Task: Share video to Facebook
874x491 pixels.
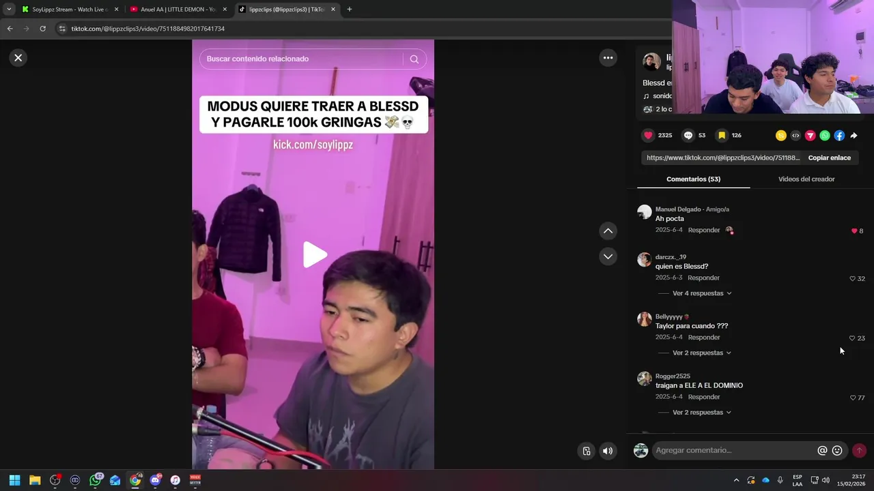Action: click(x=839, y=136)
